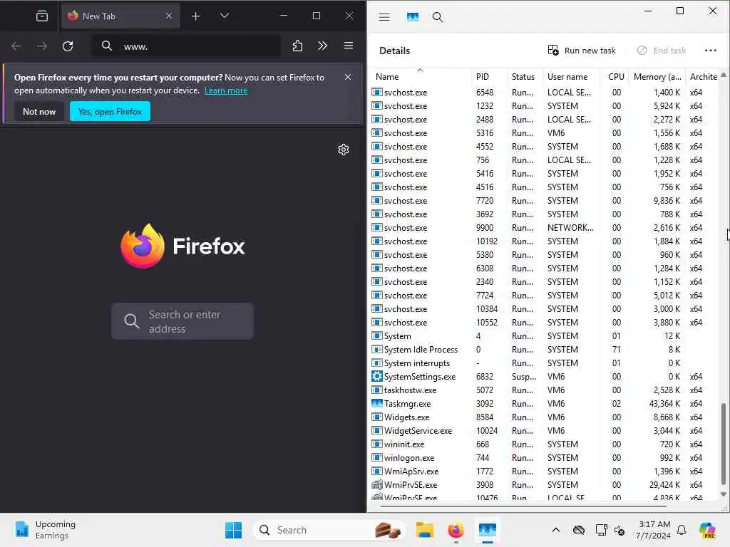Image resolution: width=730 pixels, height=547 pixels.
Task: Select the New Tab tab in Firefox
Action: tap(120, 16)
